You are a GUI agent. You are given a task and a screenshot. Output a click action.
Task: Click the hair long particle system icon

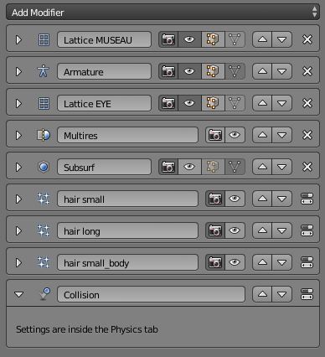coord(44,230)
